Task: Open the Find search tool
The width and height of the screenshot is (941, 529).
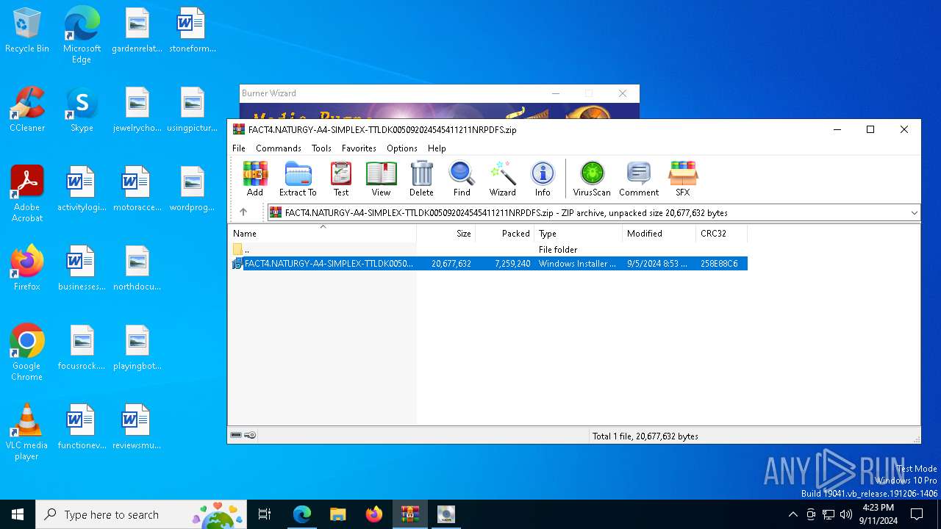Action: point(462,179)
